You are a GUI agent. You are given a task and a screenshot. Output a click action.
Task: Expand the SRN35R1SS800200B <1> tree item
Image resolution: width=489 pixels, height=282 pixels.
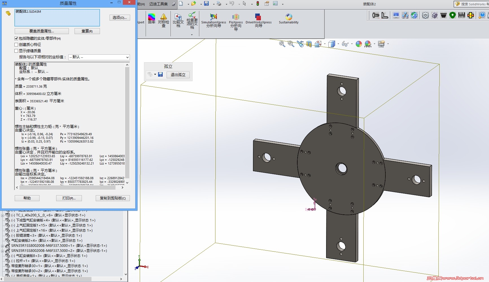tap(3, 246)
